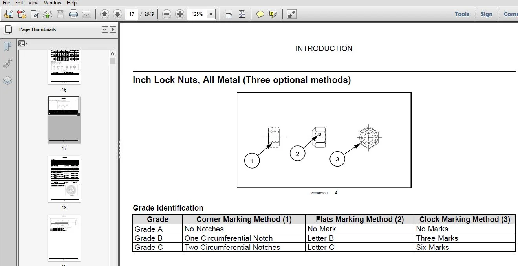518x266 pixels.
Task: Open the Help menu
Action: 71,3
